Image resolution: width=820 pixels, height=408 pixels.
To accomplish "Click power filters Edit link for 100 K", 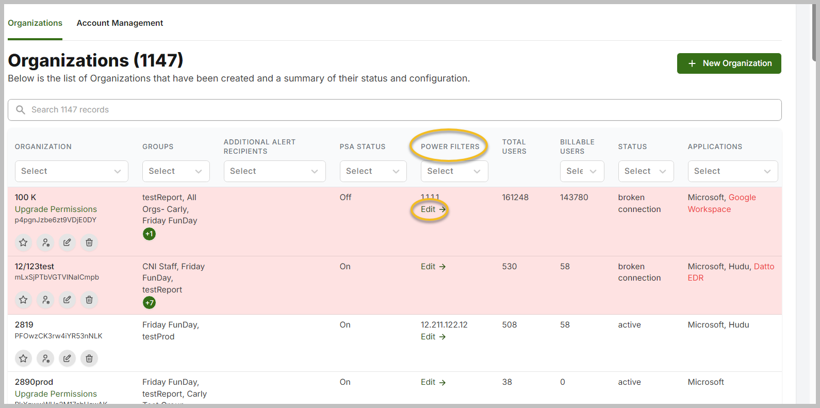I will coord(433,209).
